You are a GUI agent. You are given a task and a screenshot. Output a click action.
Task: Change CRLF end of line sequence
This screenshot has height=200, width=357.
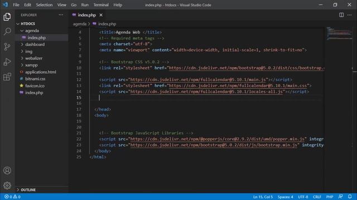pos(317,197)
